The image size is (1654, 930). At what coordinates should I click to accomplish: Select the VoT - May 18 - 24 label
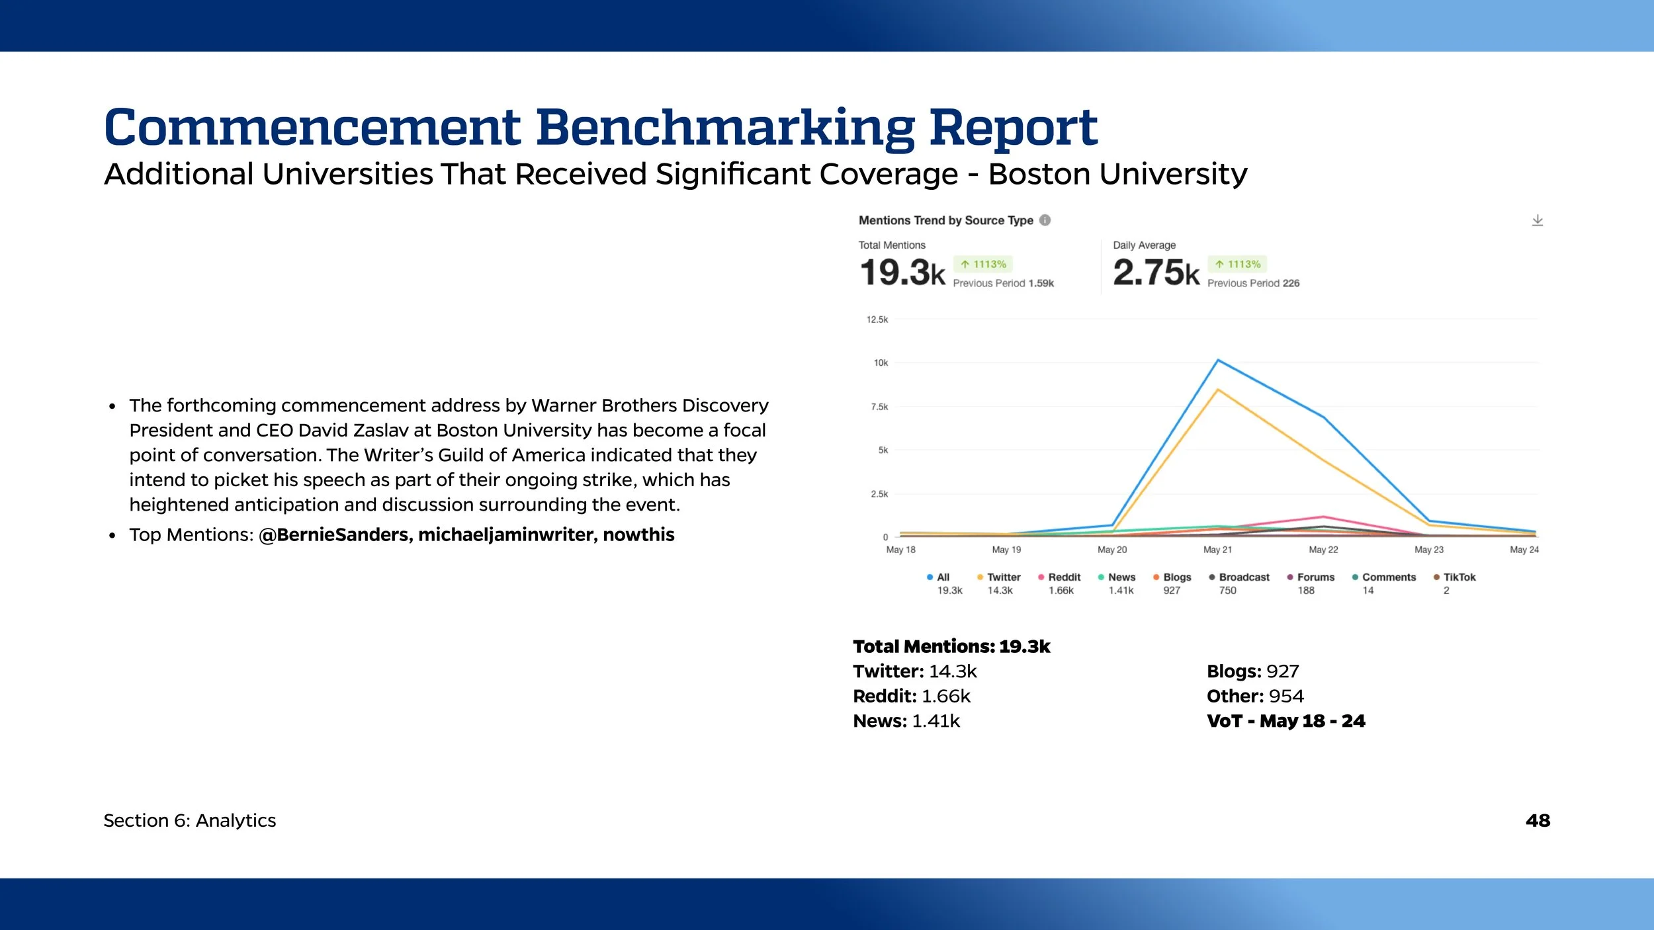click(1285, 721)
